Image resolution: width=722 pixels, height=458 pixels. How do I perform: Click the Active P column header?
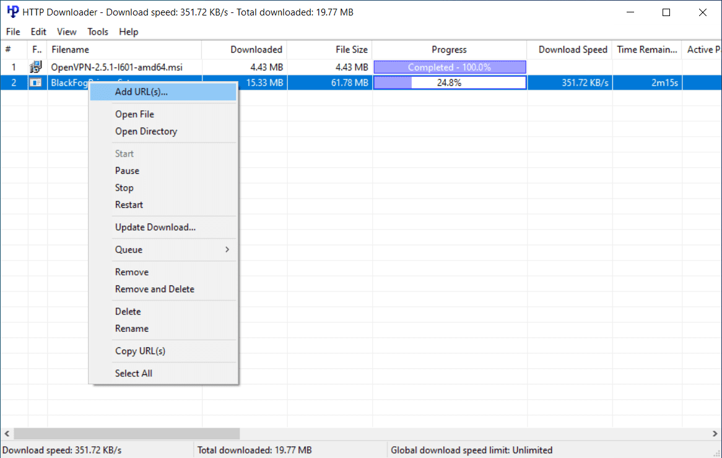[x=702, y=50]
